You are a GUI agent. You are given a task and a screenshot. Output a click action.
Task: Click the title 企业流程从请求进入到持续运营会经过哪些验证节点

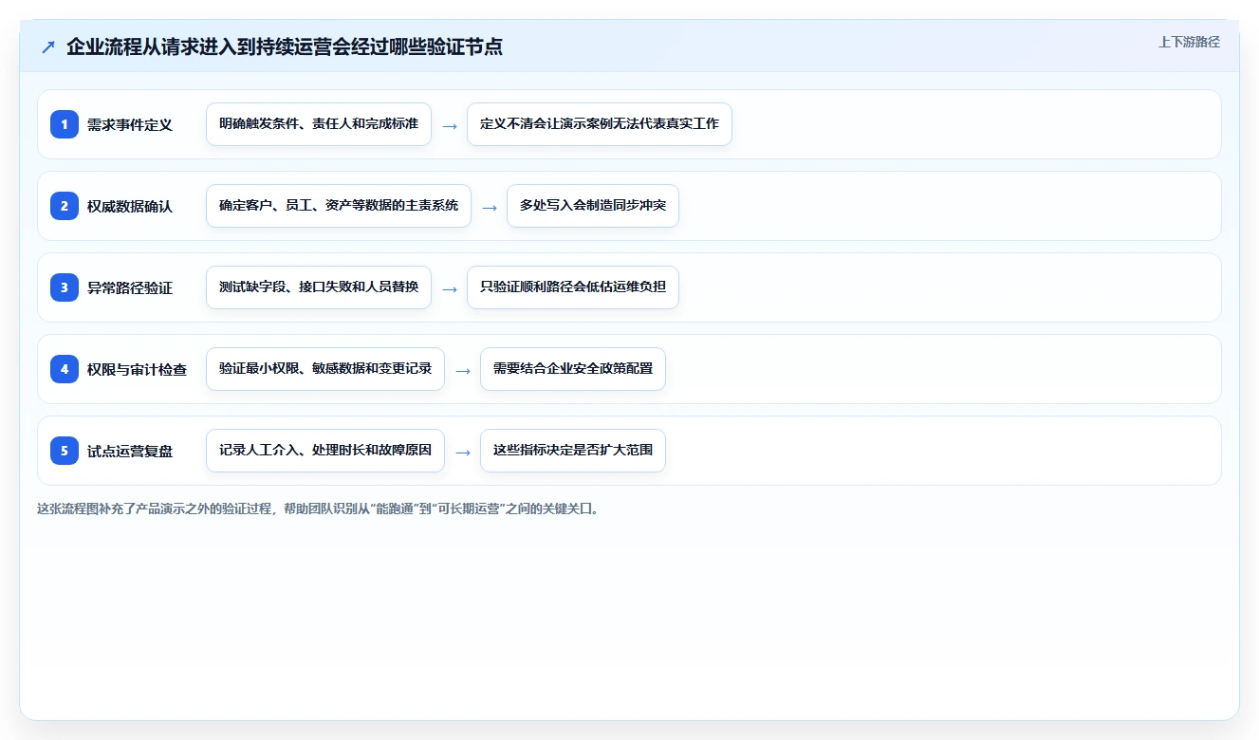[x=285, y=47]
